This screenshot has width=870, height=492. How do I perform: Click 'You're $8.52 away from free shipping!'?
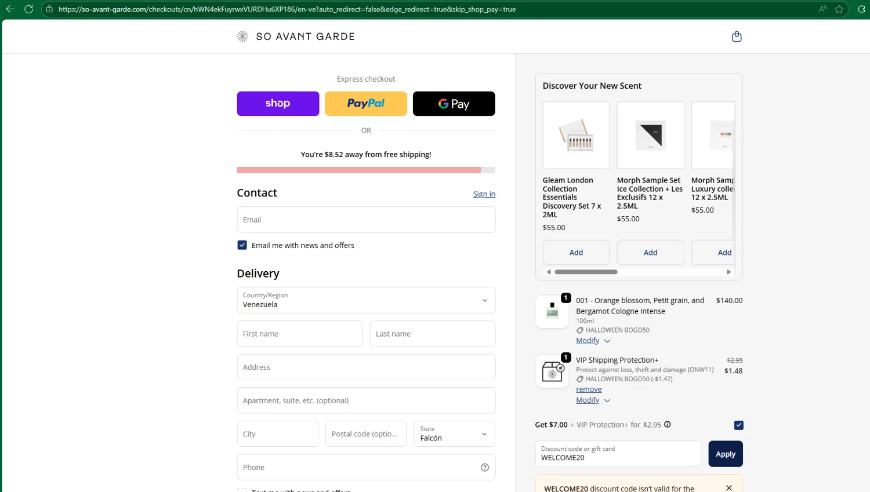coord(366,155)
